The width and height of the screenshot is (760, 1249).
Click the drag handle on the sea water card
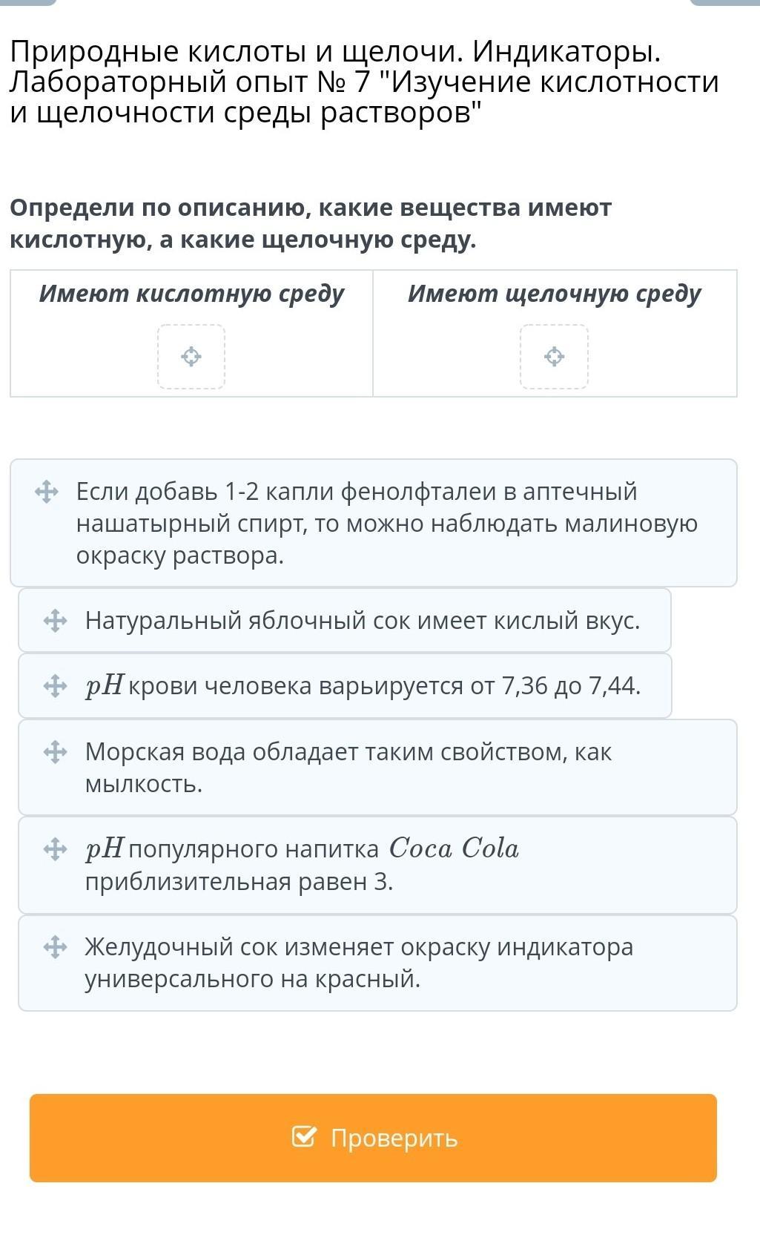(56, 752)
